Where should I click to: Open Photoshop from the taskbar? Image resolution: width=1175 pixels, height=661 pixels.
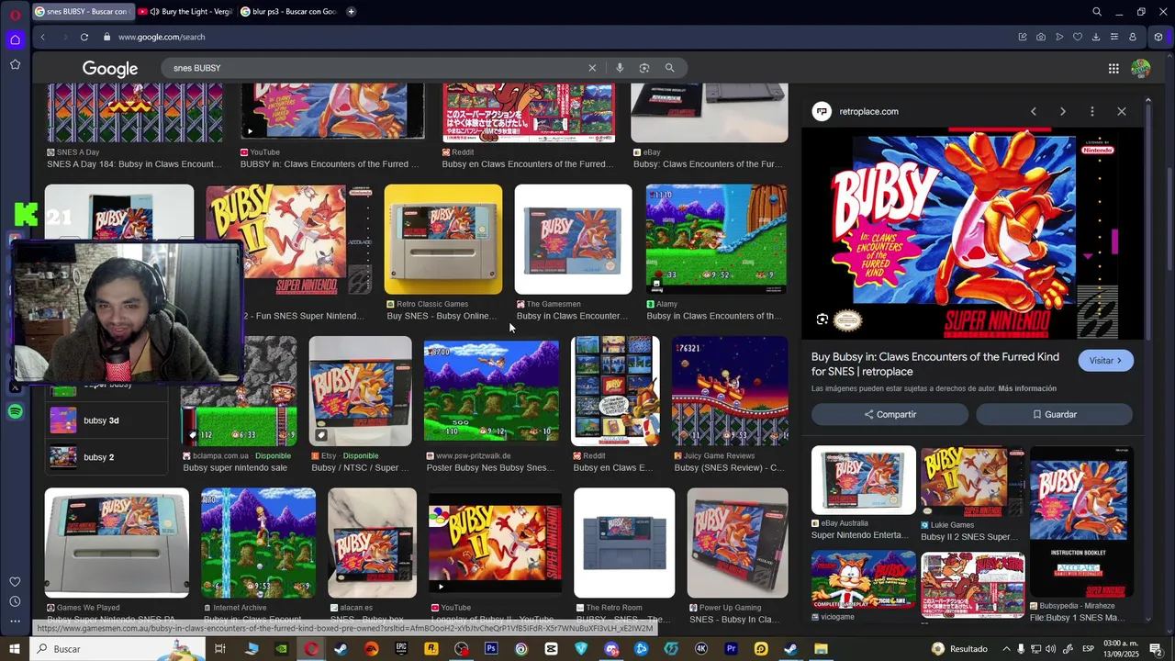[x=491, y=649]
